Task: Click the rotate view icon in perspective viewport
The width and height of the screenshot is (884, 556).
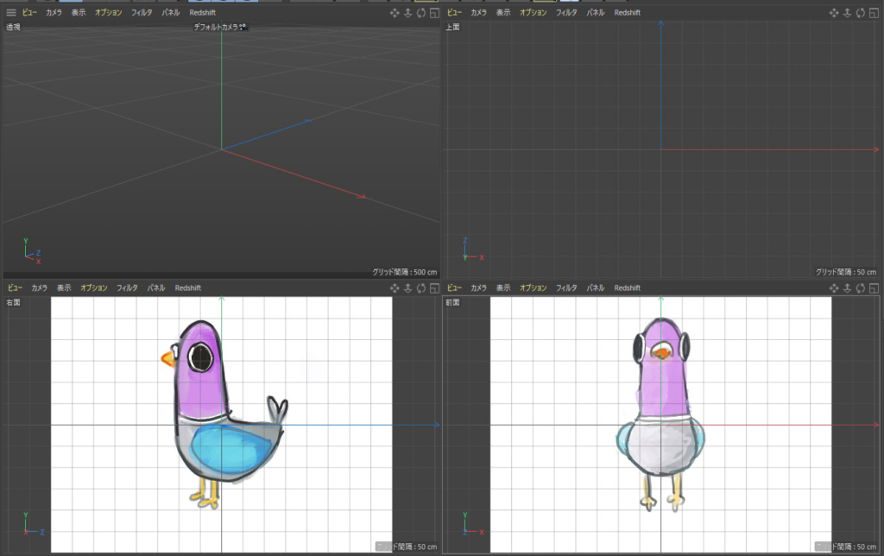Action: [420, 13]
